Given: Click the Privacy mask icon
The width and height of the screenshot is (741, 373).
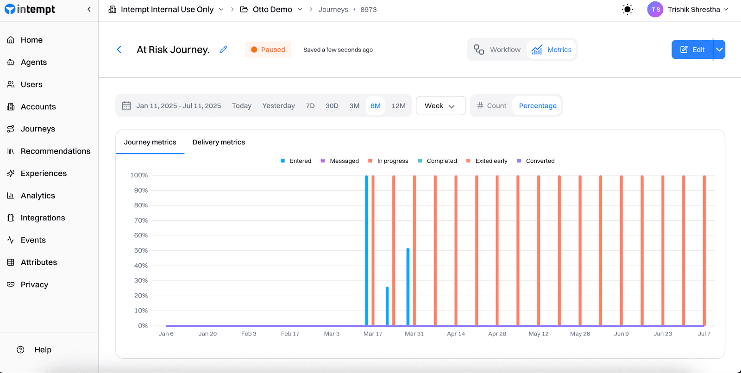Looking at the screenshot, I should (11, 284).
